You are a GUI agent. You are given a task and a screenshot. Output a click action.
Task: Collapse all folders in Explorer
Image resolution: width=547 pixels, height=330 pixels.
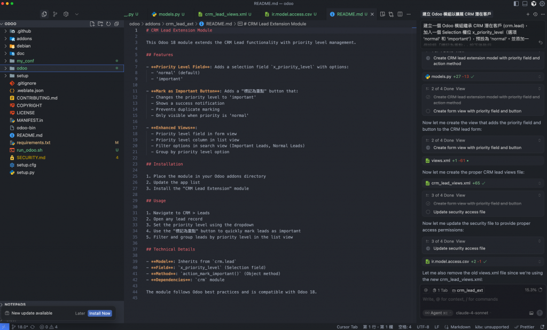pos(116,23)
